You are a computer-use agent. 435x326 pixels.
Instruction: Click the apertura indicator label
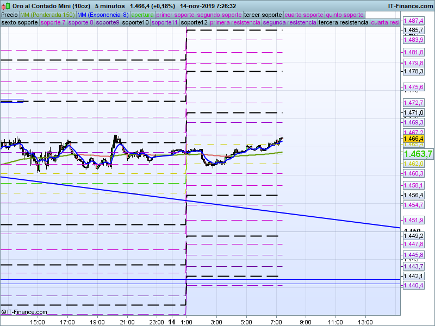tap(142, 15)
